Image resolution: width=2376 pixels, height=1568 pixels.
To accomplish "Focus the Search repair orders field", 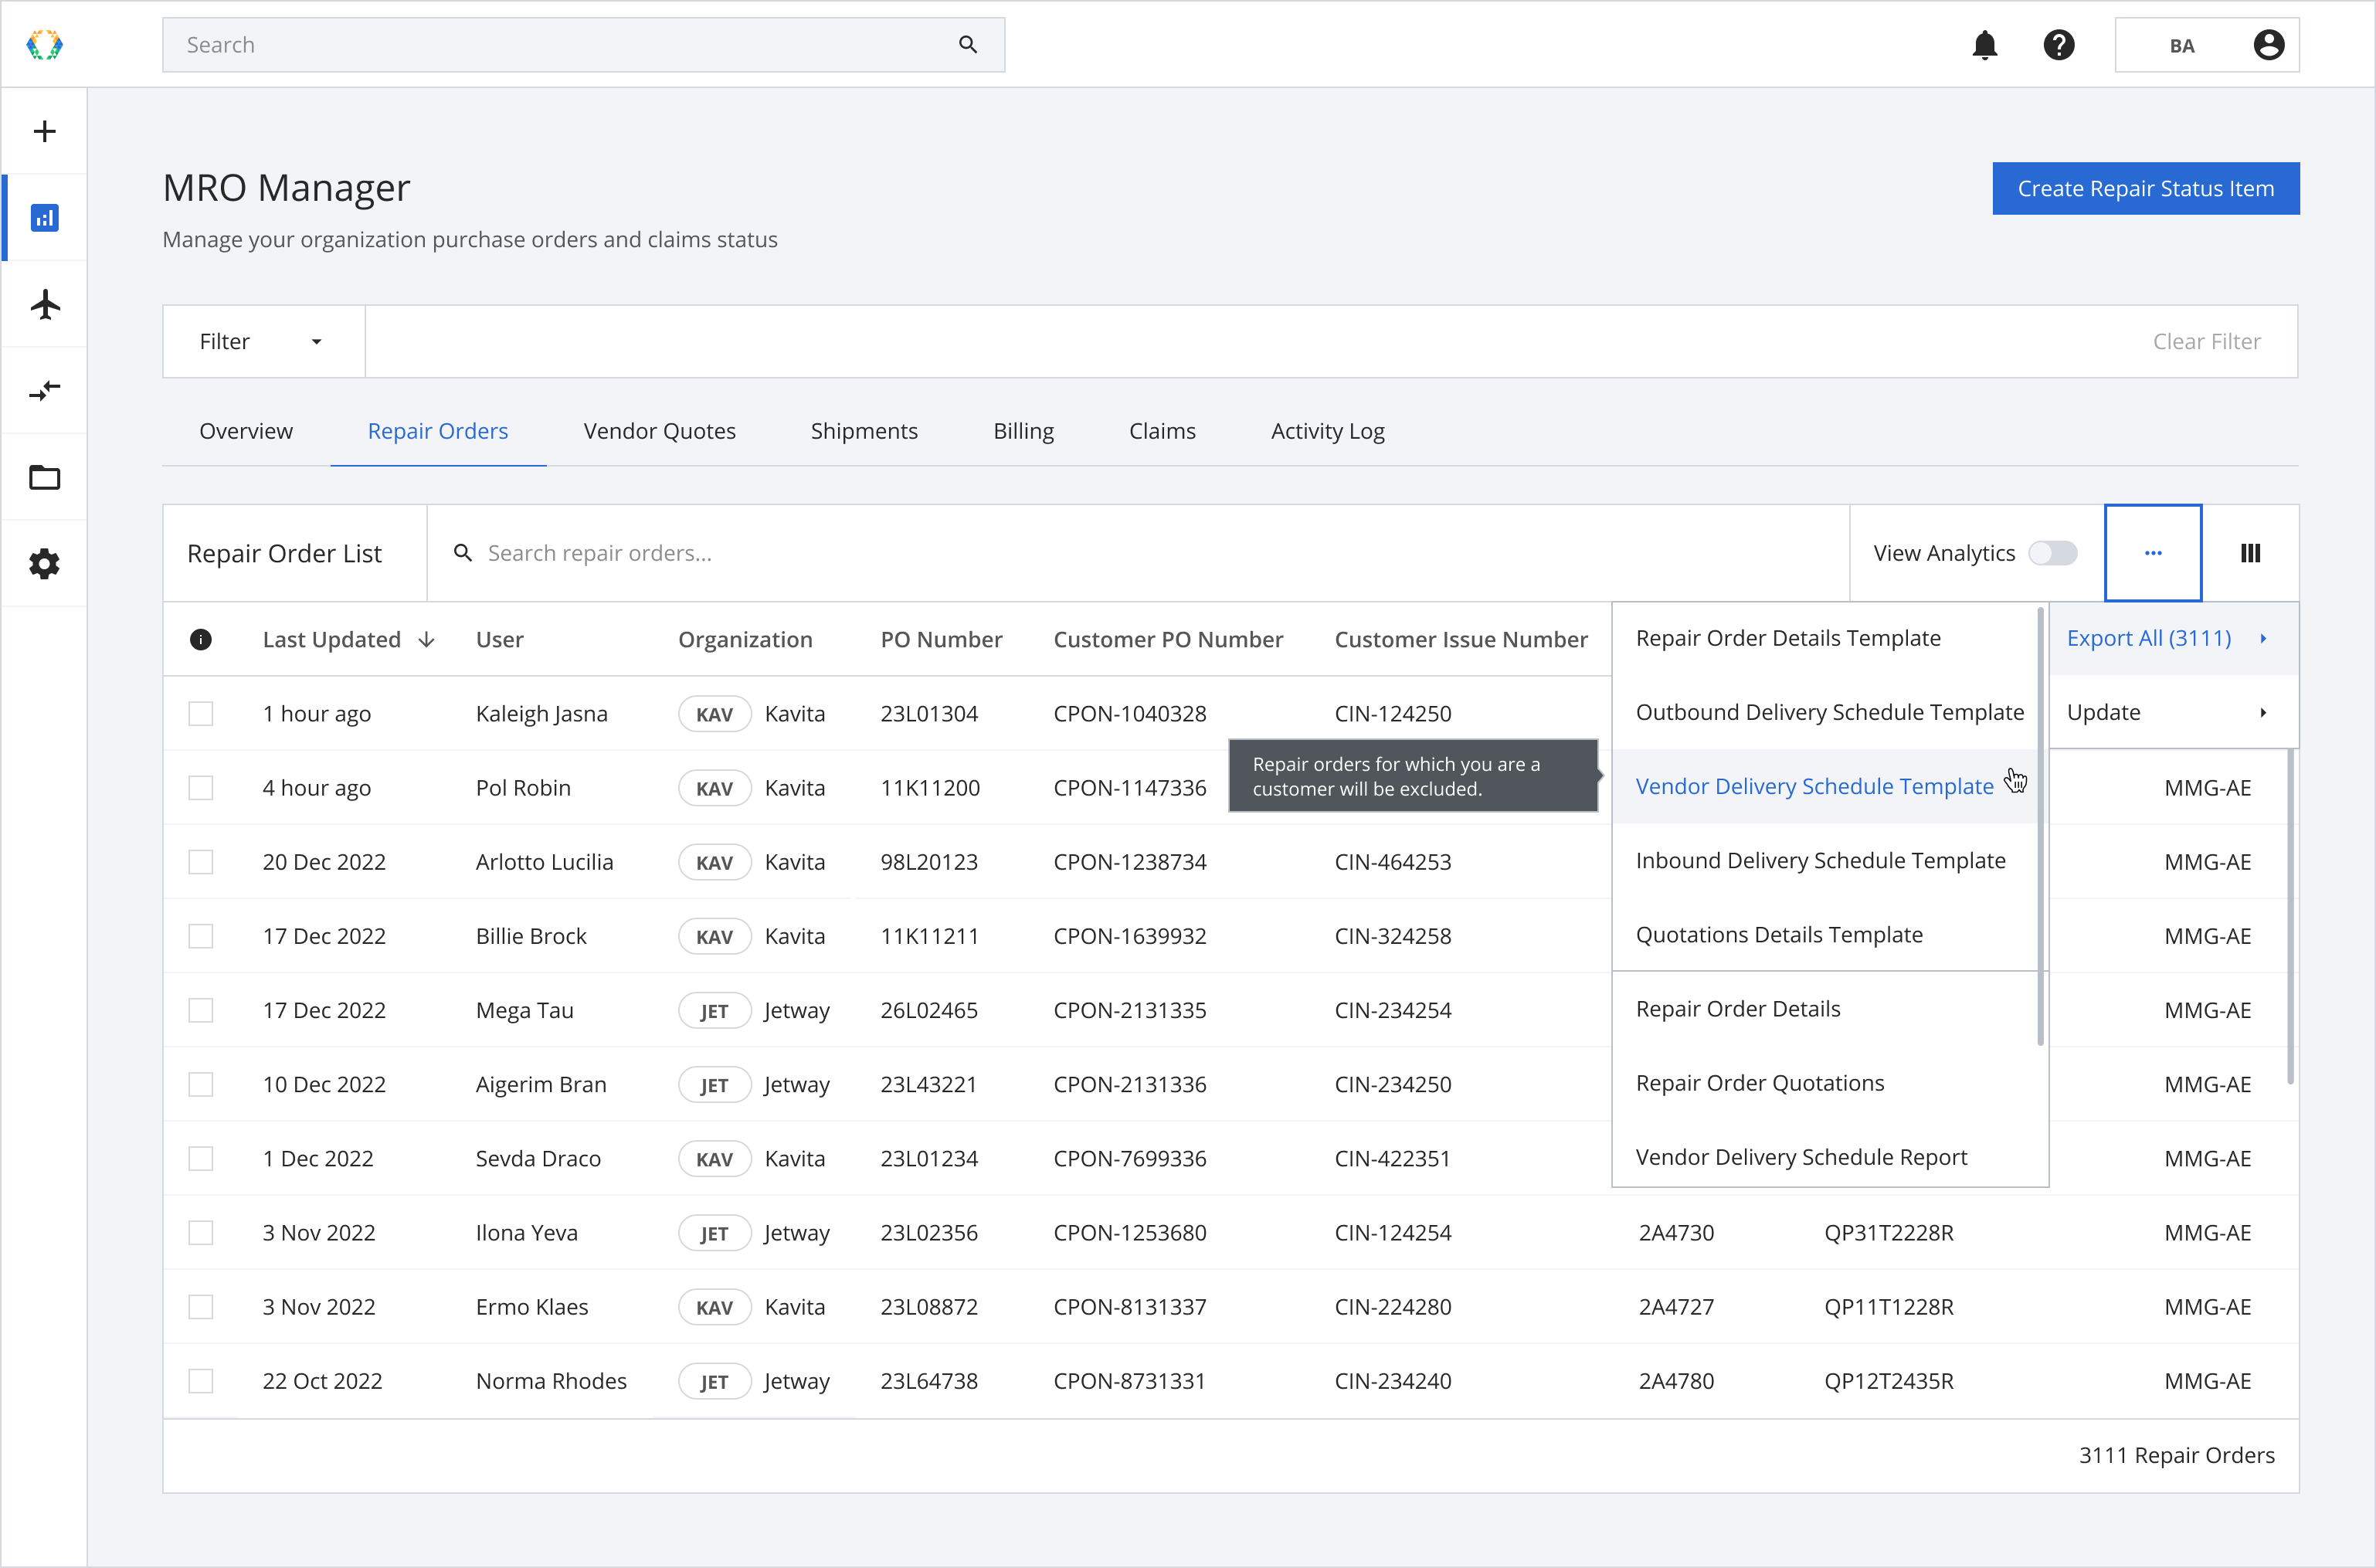I will [1138, 553].
